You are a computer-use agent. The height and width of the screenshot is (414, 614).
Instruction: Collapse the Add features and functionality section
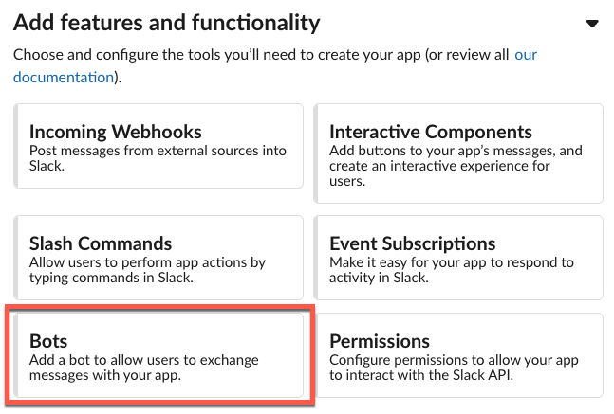point(592,24)
